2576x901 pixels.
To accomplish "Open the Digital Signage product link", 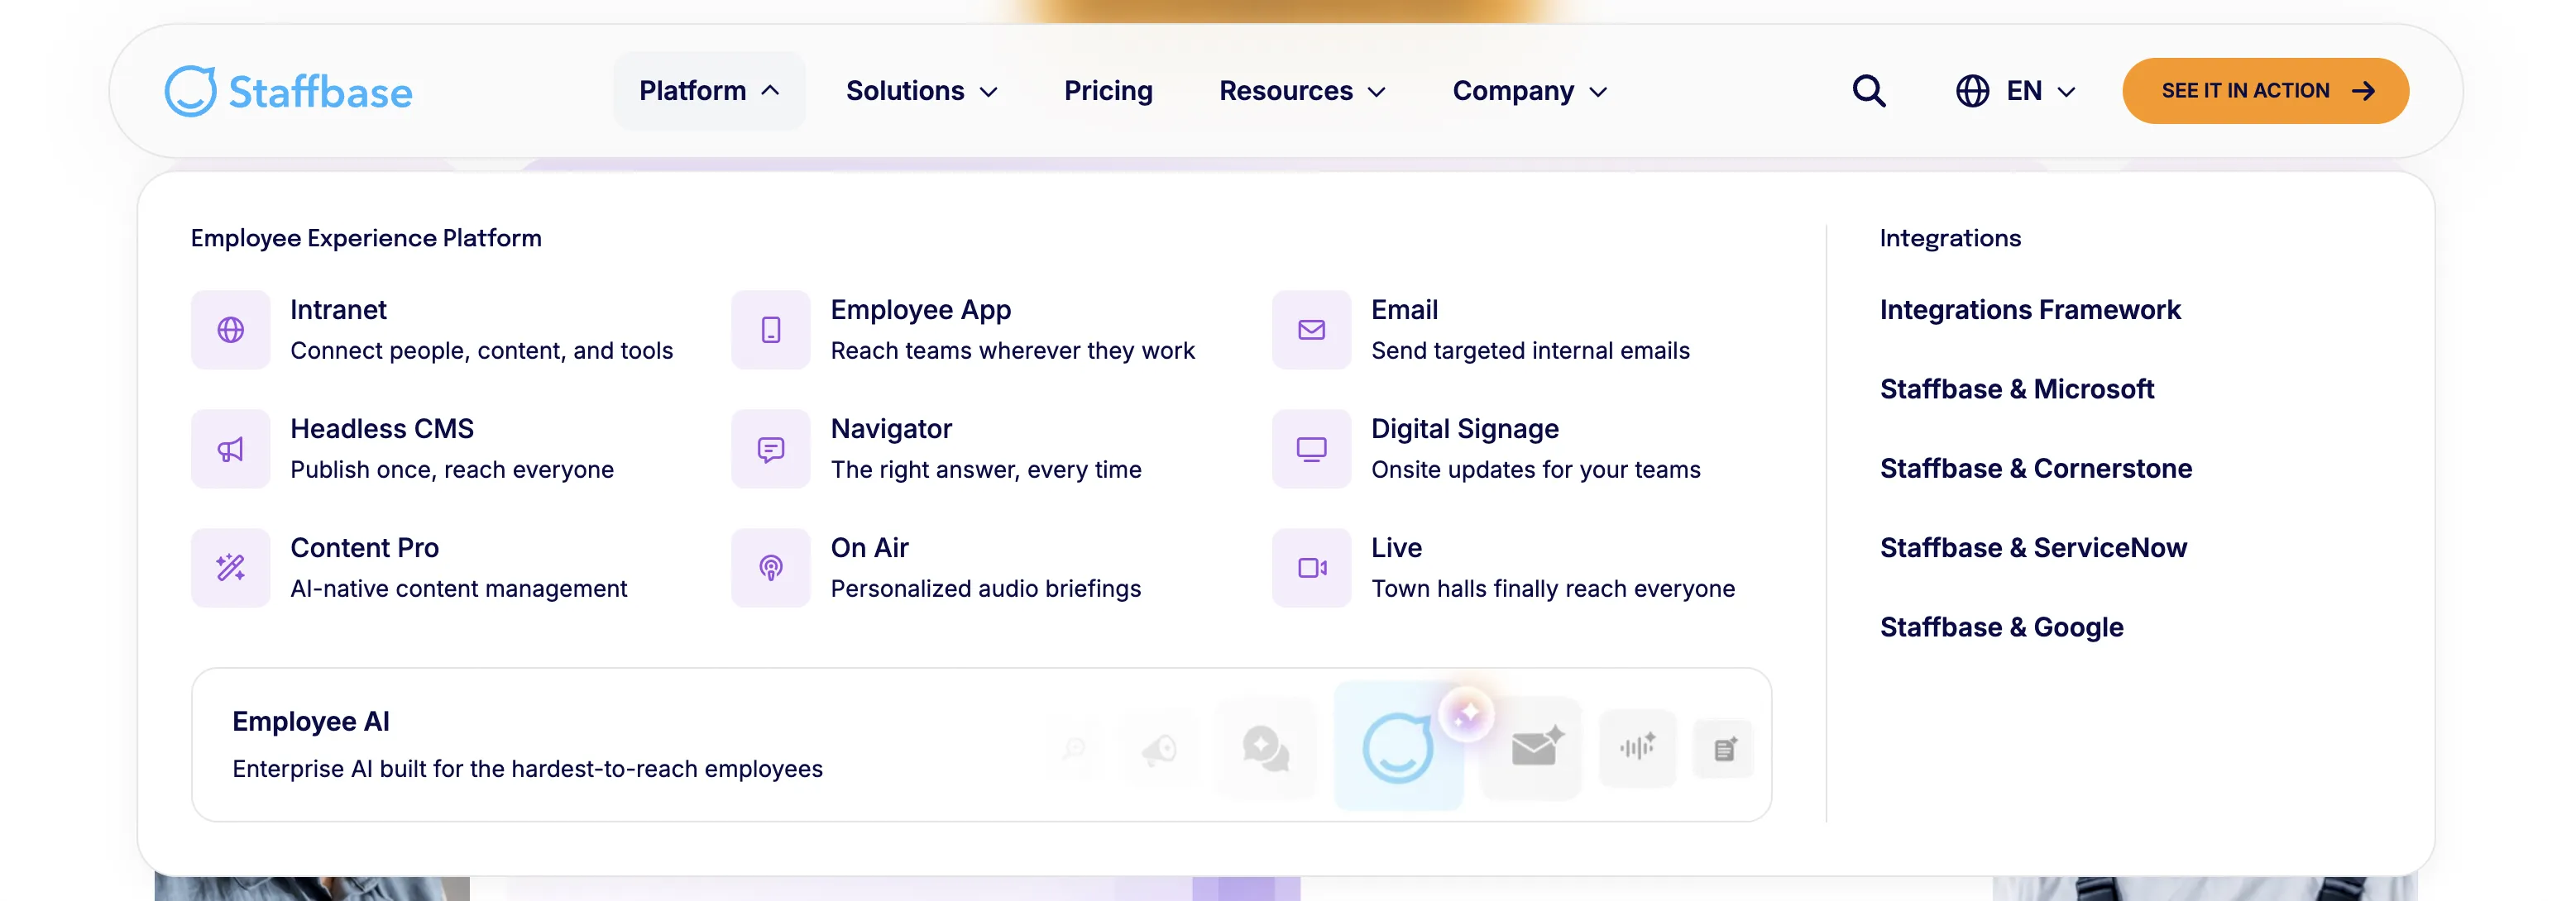I will coord(1465,428).
